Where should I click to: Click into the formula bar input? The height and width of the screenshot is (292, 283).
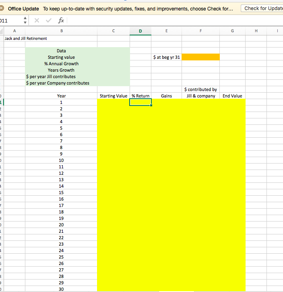coord(175,20)
